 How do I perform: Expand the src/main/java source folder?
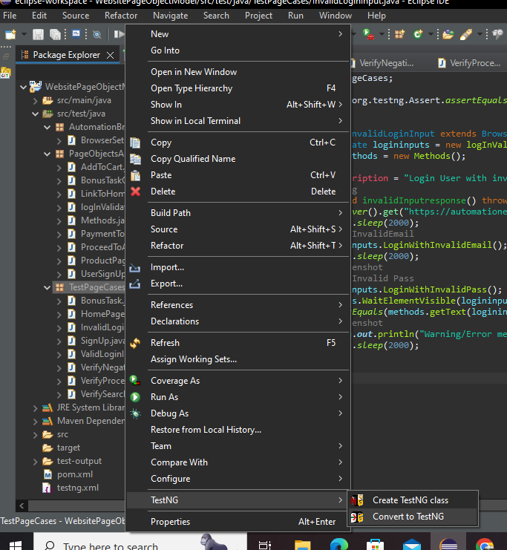pyautogui.click(x=36, y=100)
